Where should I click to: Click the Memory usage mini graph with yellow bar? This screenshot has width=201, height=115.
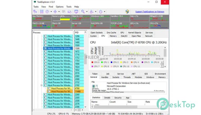pyautogui.click(x=61, y=18)
